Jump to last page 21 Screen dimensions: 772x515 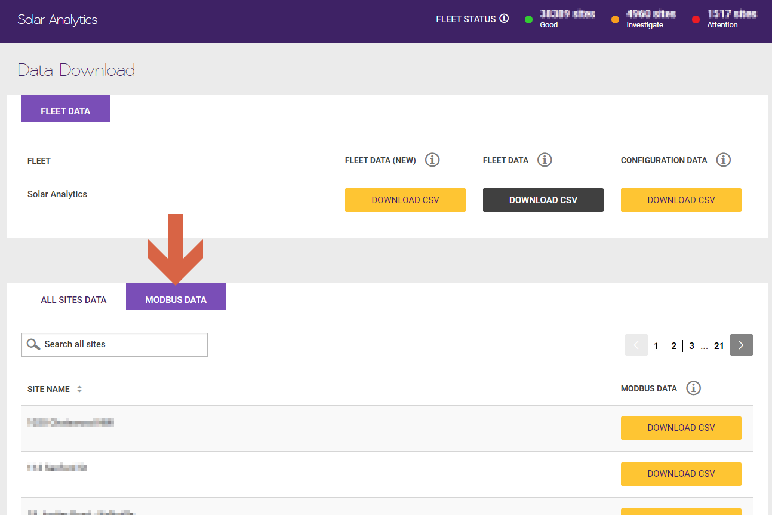(x=719, y=346)
